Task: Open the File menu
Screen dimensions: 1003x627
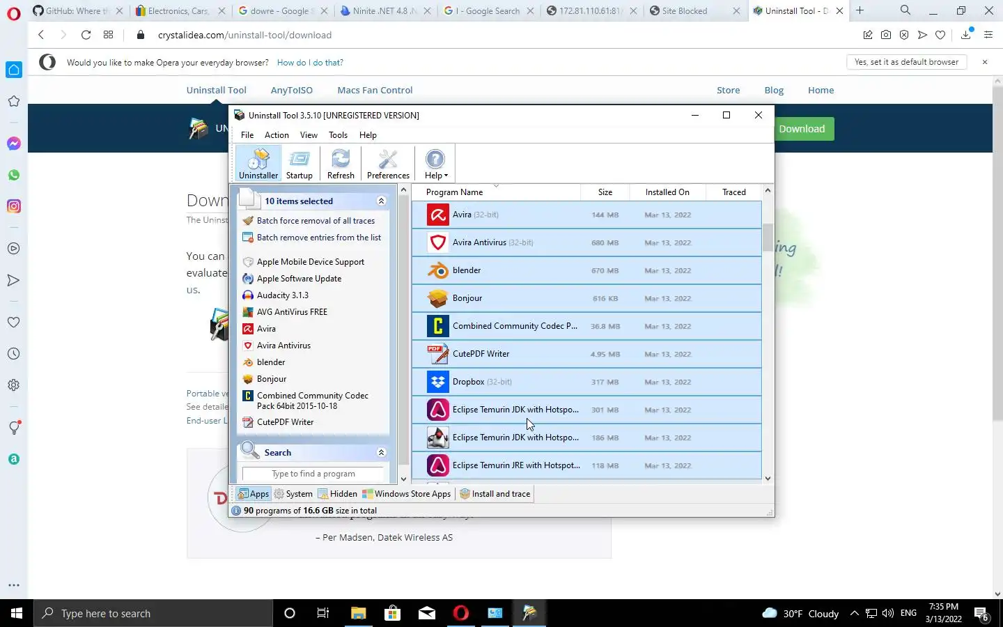Action: point(247,135)
